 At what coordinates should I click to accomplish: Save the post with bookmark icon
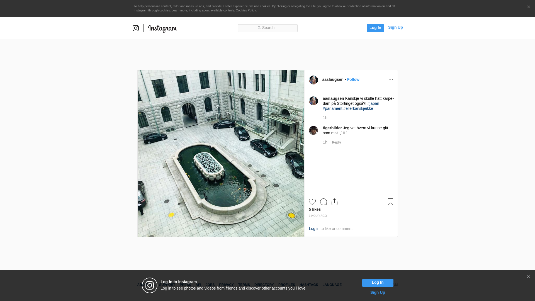pos(390,202)
